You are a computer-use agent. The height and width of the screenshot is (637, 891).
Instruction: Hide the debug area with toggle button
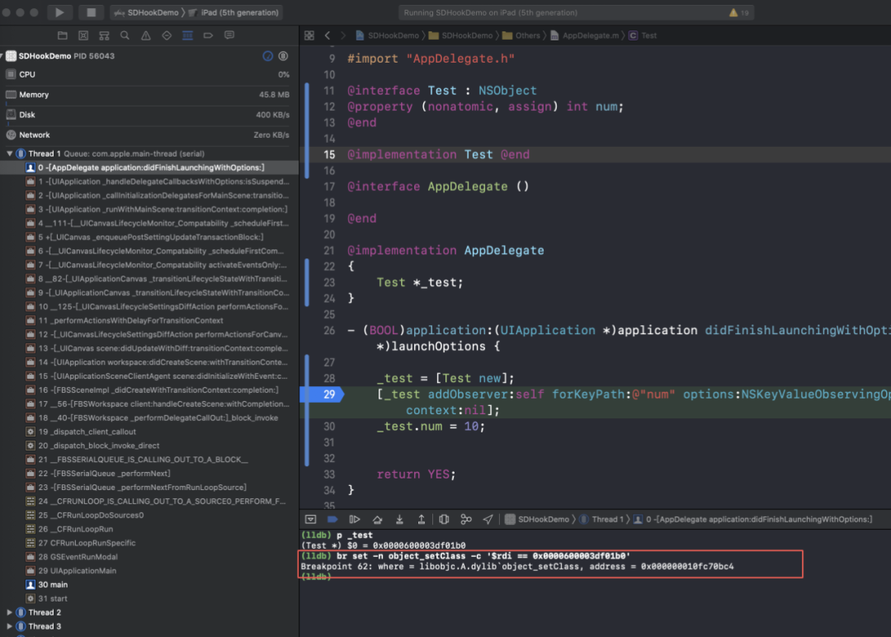click(310, 519)
